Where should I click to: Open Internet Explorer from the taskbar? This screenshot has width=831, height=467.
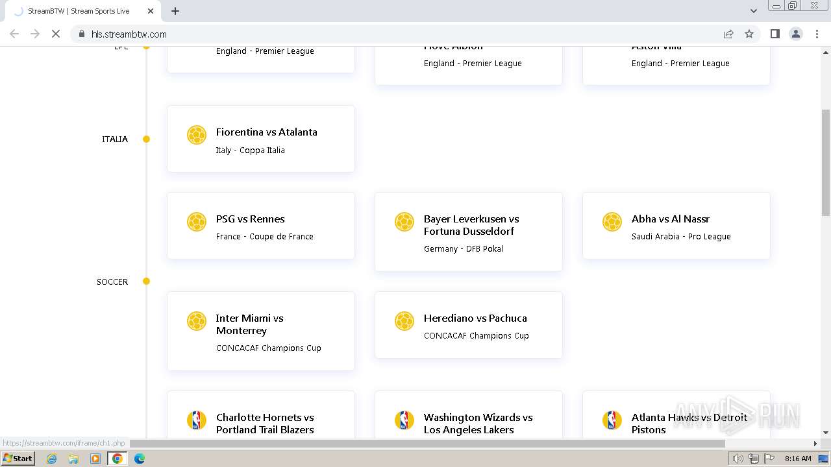(x=52, y=459)
